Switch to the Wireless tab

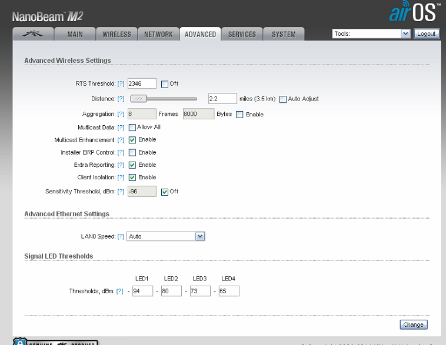pos(117,34)
